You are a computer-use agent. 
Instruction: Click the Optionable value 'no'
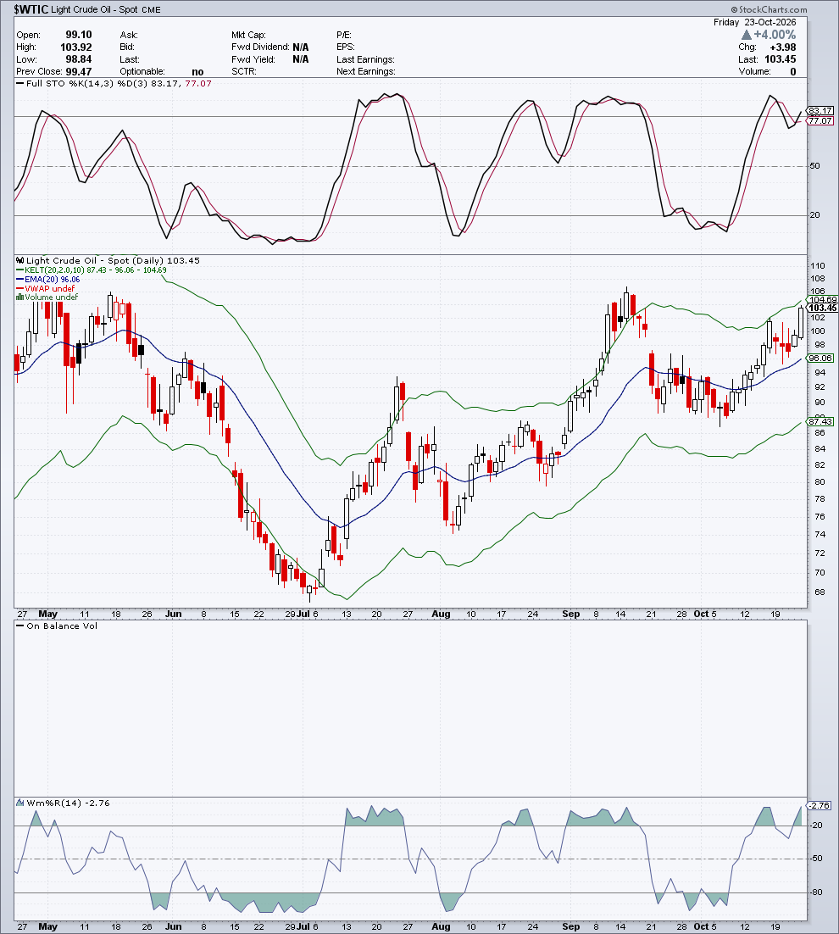coord(197,72)
